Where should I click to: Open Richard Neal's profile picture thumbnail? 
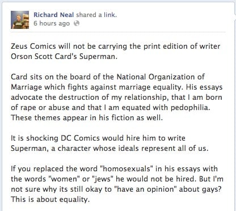[20, 20]
